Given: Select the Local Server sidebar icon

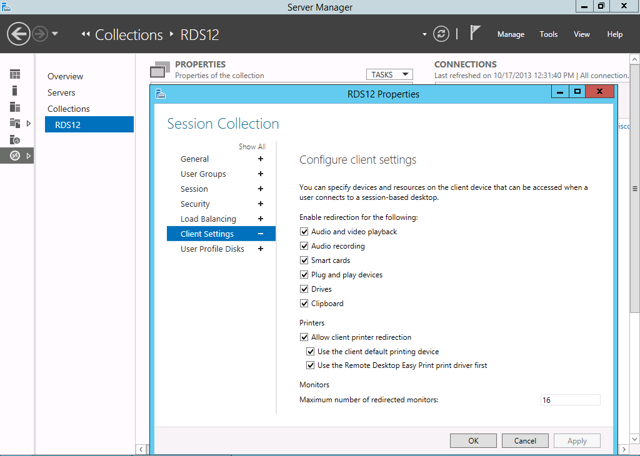Looking at the screenshot, I should [15, 91].
